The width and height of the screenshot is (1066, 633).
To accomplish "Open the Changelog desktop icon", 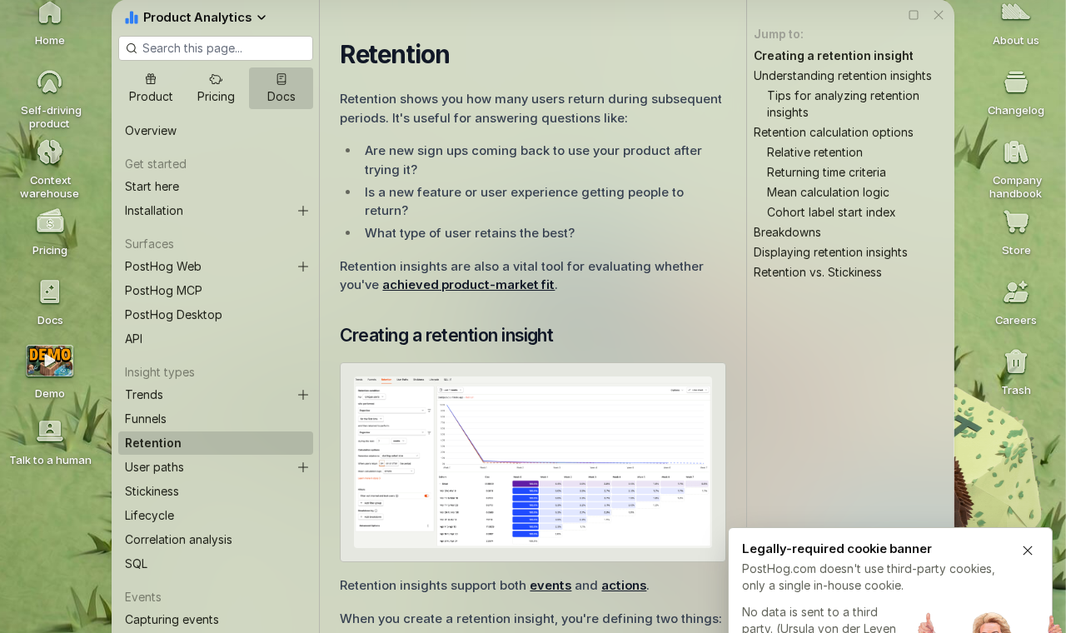I will point(1016,92).
